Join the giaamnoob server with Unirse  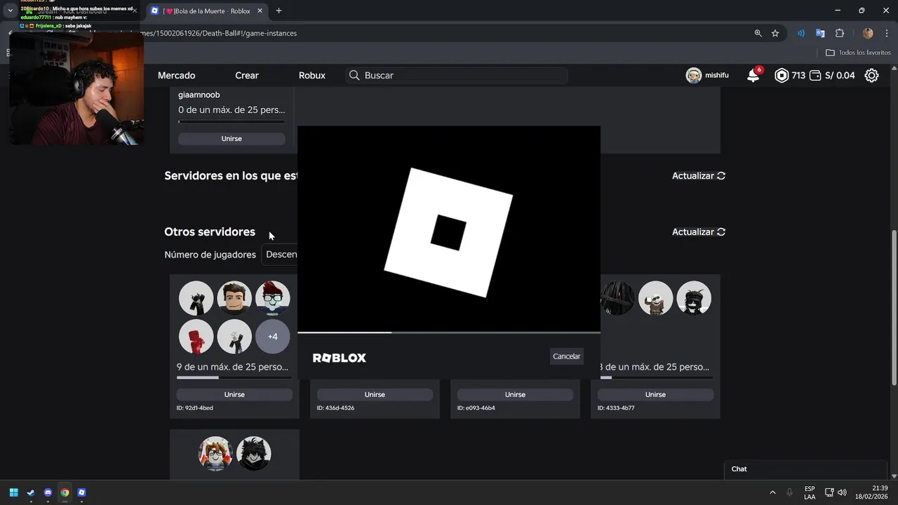click(232, 139)
